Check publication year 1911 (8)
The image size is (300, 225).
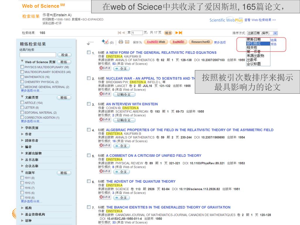(x=22, y=178)
